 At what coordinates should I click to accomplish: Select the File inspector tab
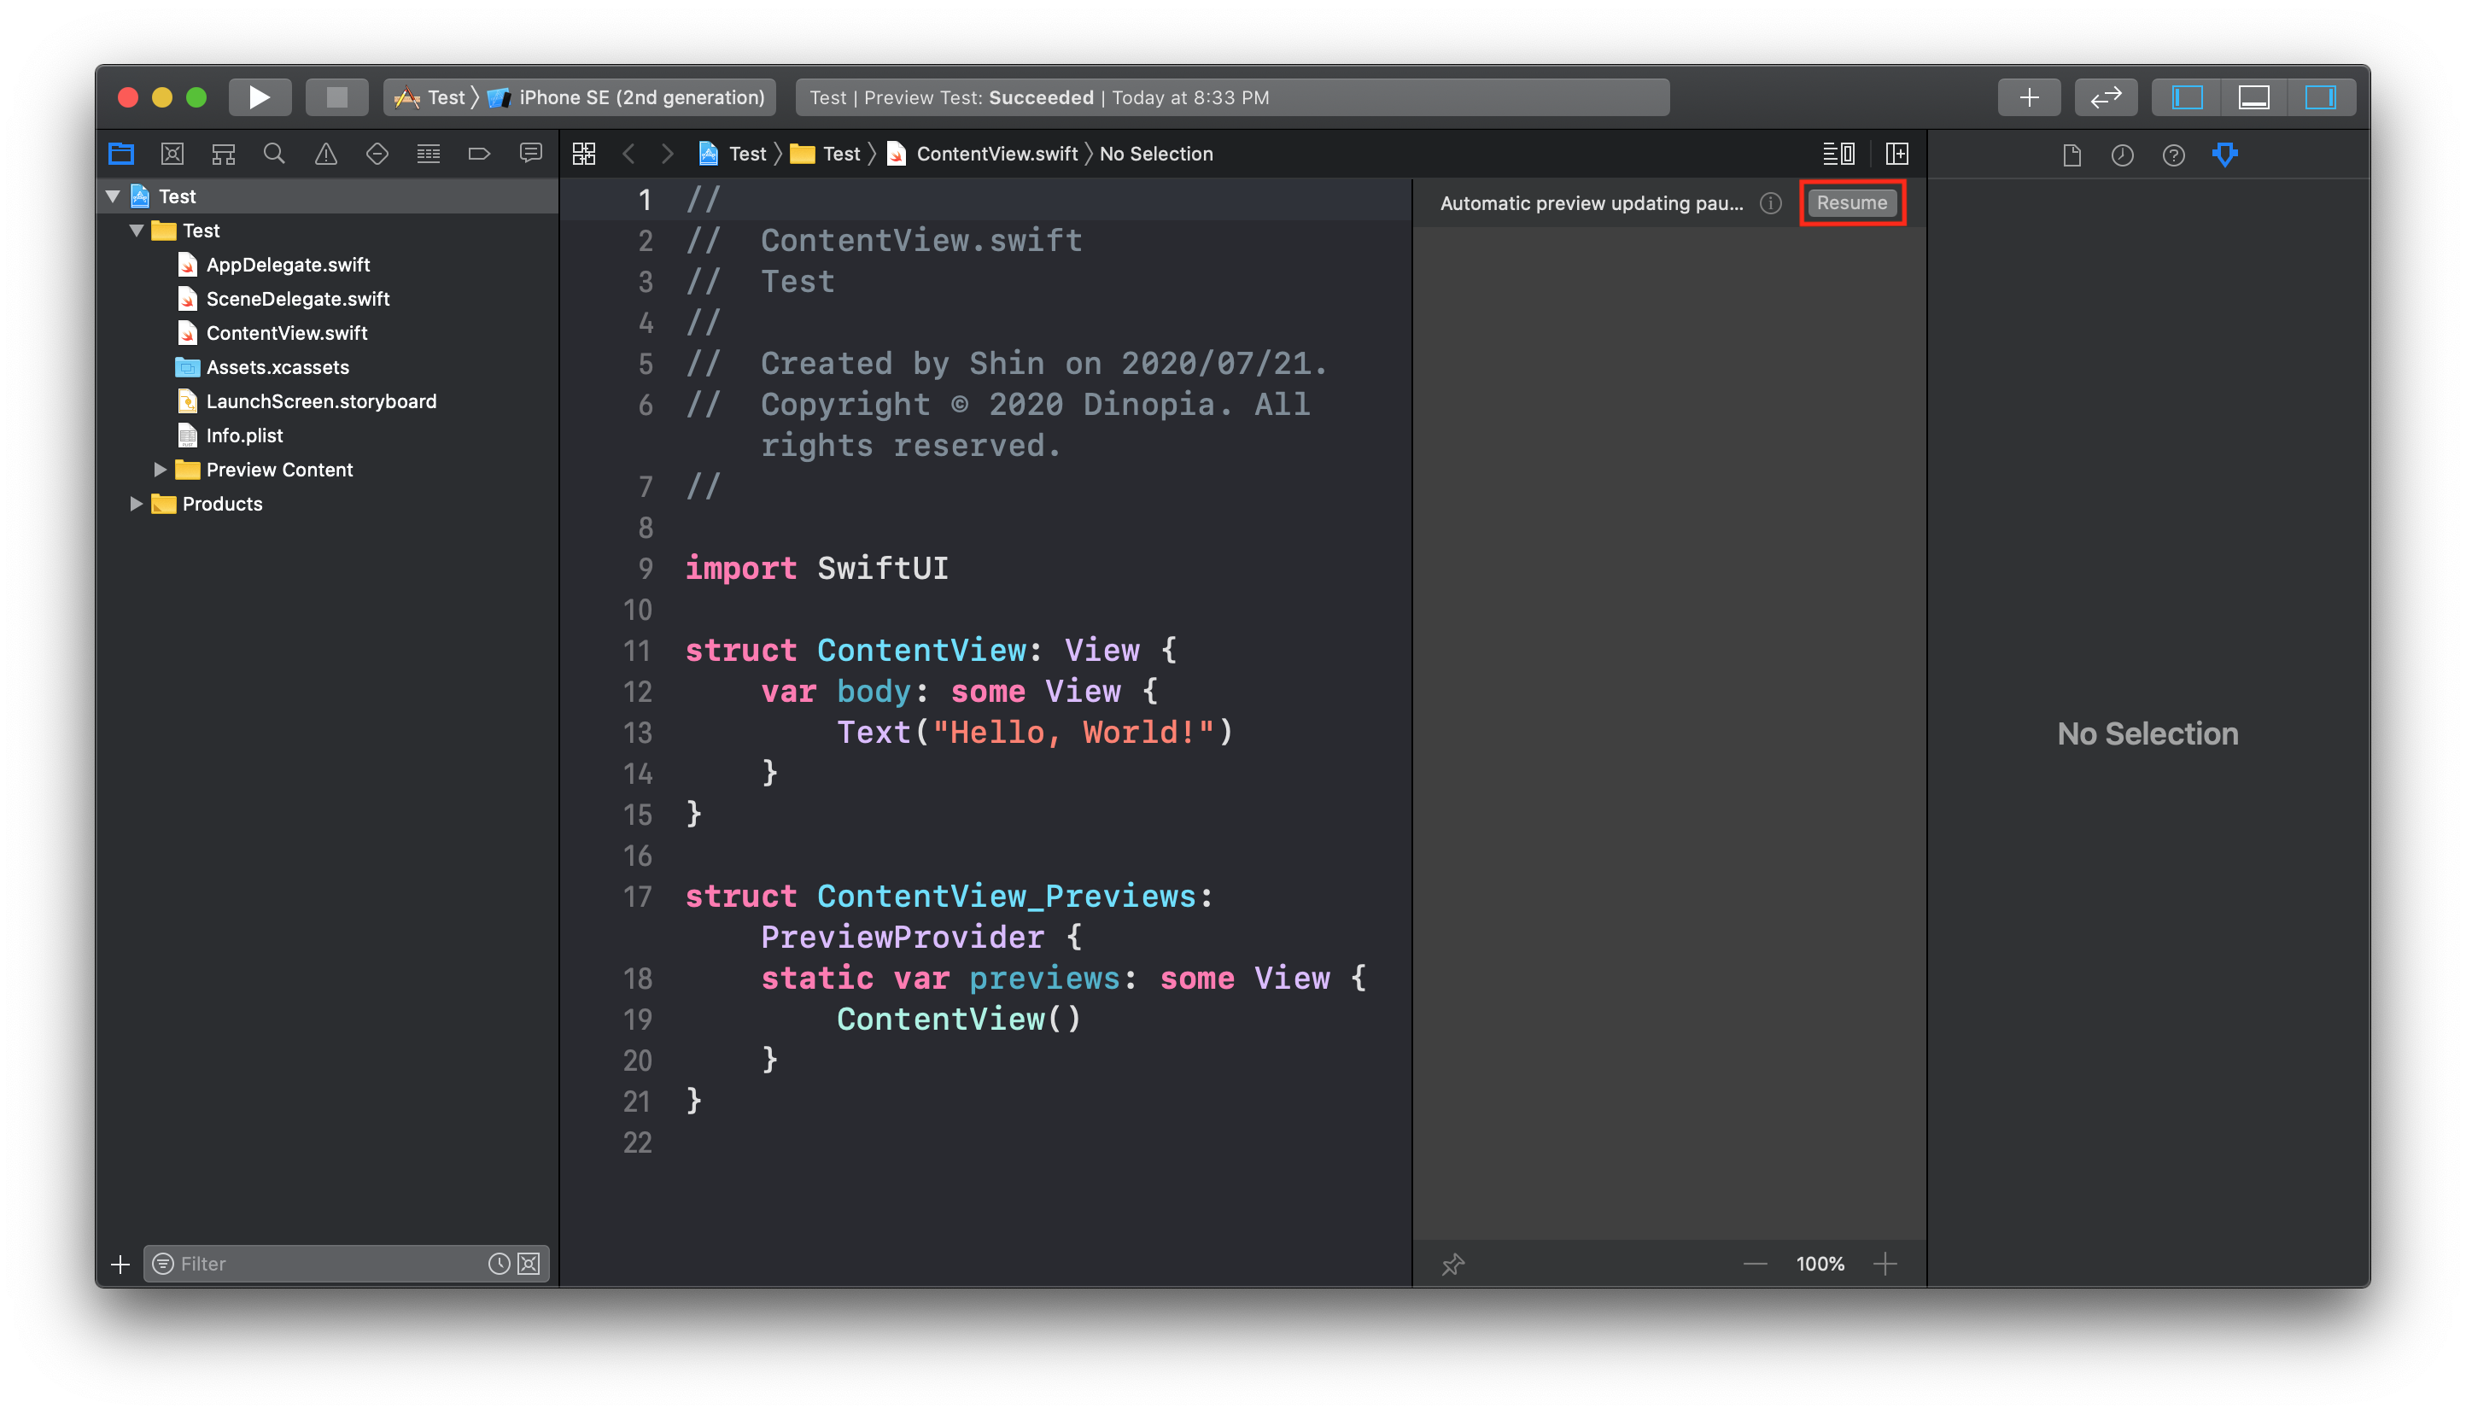tap(2071, 155)
